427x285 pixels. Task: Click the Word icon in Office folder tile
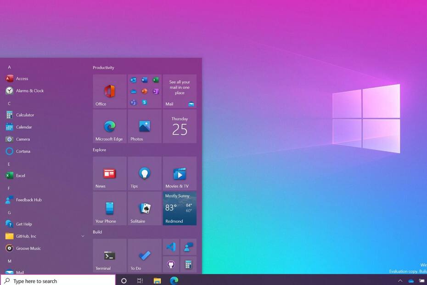tap(144, 80)
